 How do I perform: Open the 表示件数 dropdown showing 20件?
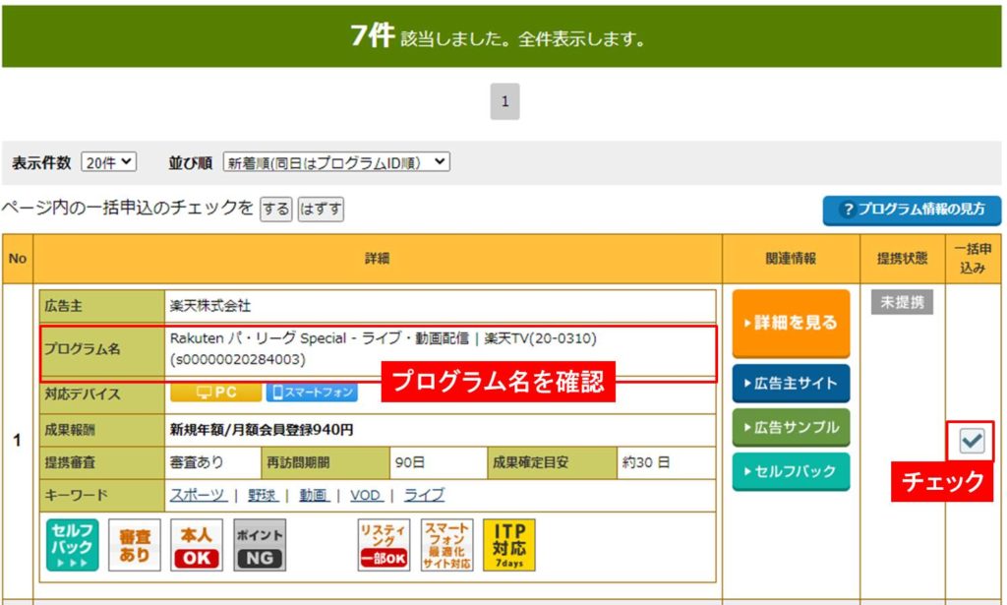coord(109,162)
